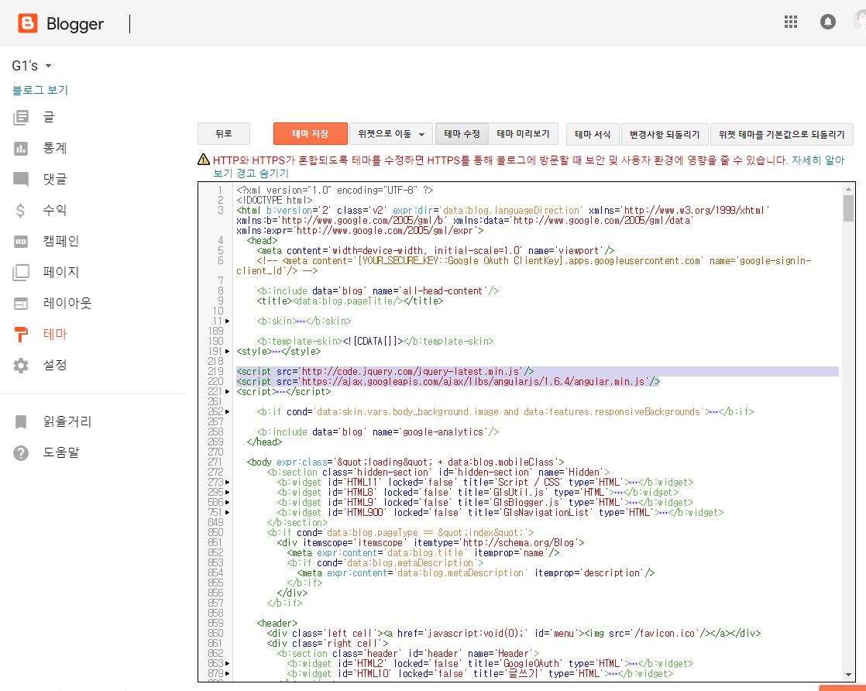Click the 글 posts icon in sidebar
This screenshot has width=866, height=691.
point(21,117)
